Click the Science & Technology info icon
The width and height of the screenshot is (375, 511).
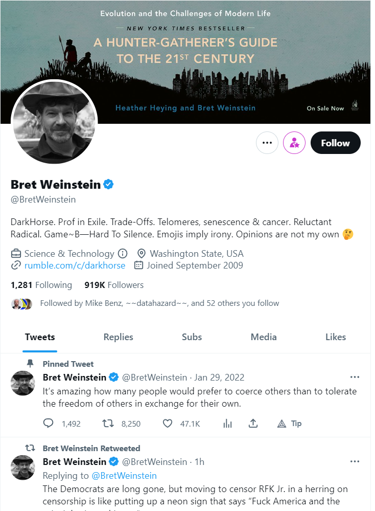tap(123, 254)
